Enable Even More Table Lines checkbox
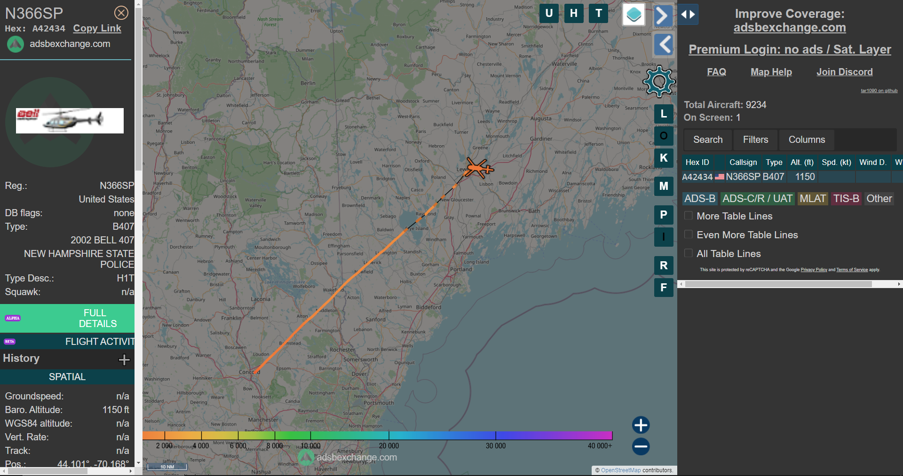Image resolution: width=903 pixels, height=476 pixels. (x=689, y=234)
